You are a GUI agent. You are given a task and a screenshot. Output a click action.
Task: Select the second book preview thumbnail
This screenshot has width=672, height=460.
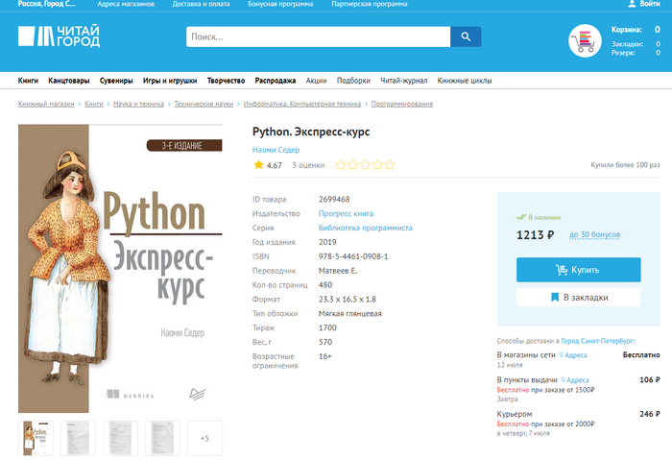pos(78,438)
